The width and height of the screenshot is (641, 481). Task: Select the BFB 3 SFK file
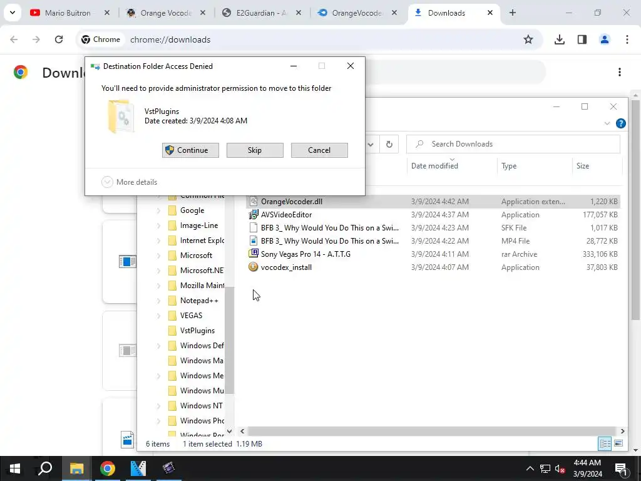tap(433, 227)
